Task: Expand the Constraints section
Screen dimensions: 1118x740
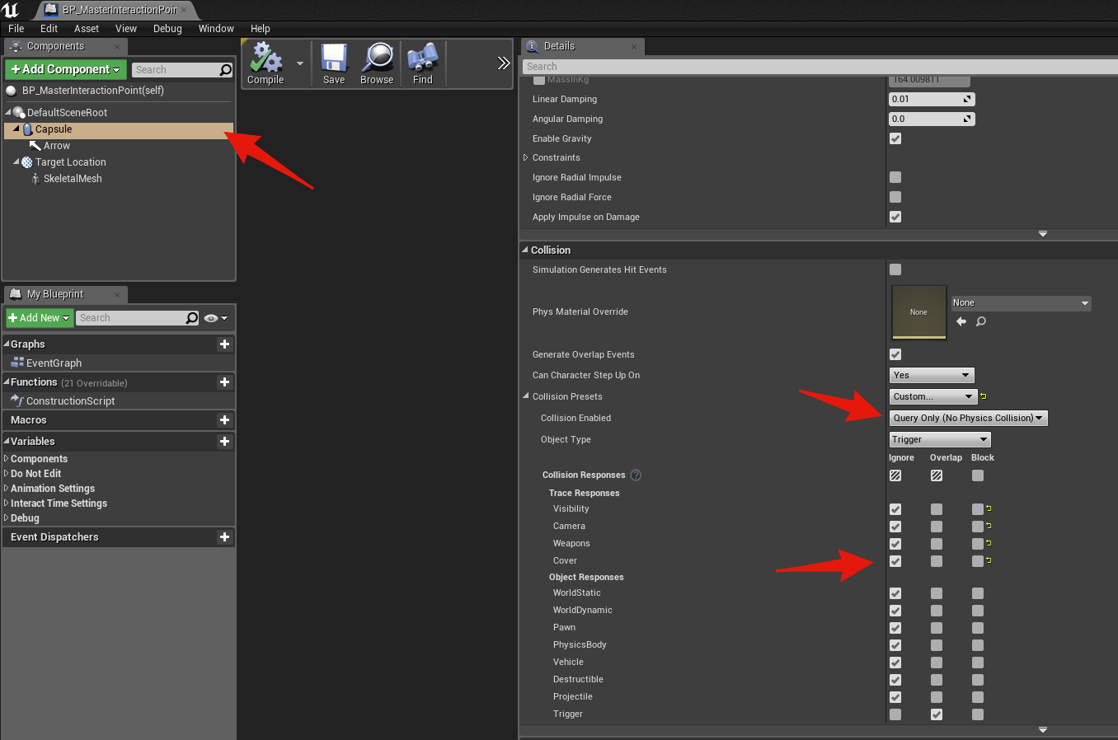Action: (526, 157)
